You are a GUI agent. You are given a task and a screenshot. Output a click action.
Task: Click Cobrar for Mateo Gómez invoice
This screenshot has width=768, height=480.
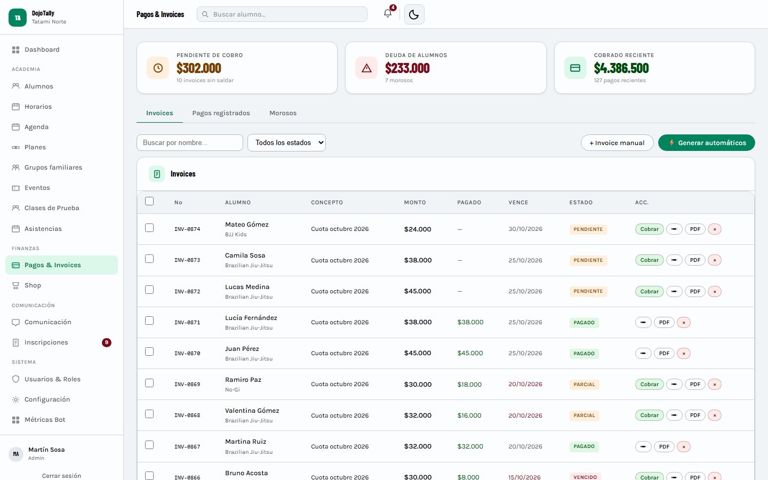pyautogui.click(x=650, y=229)
